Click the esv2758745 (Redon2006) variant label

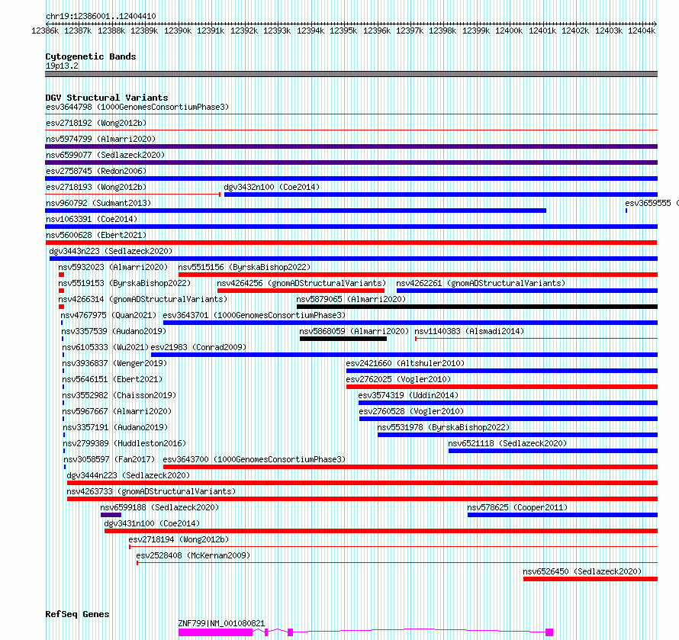coord(96,171)
